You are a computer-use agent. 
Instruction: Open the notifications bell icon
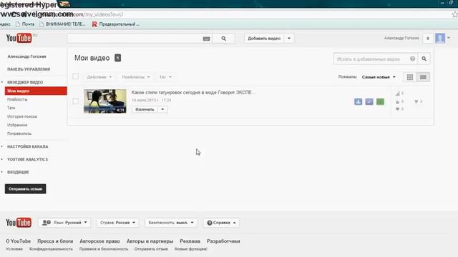[428, 38]
